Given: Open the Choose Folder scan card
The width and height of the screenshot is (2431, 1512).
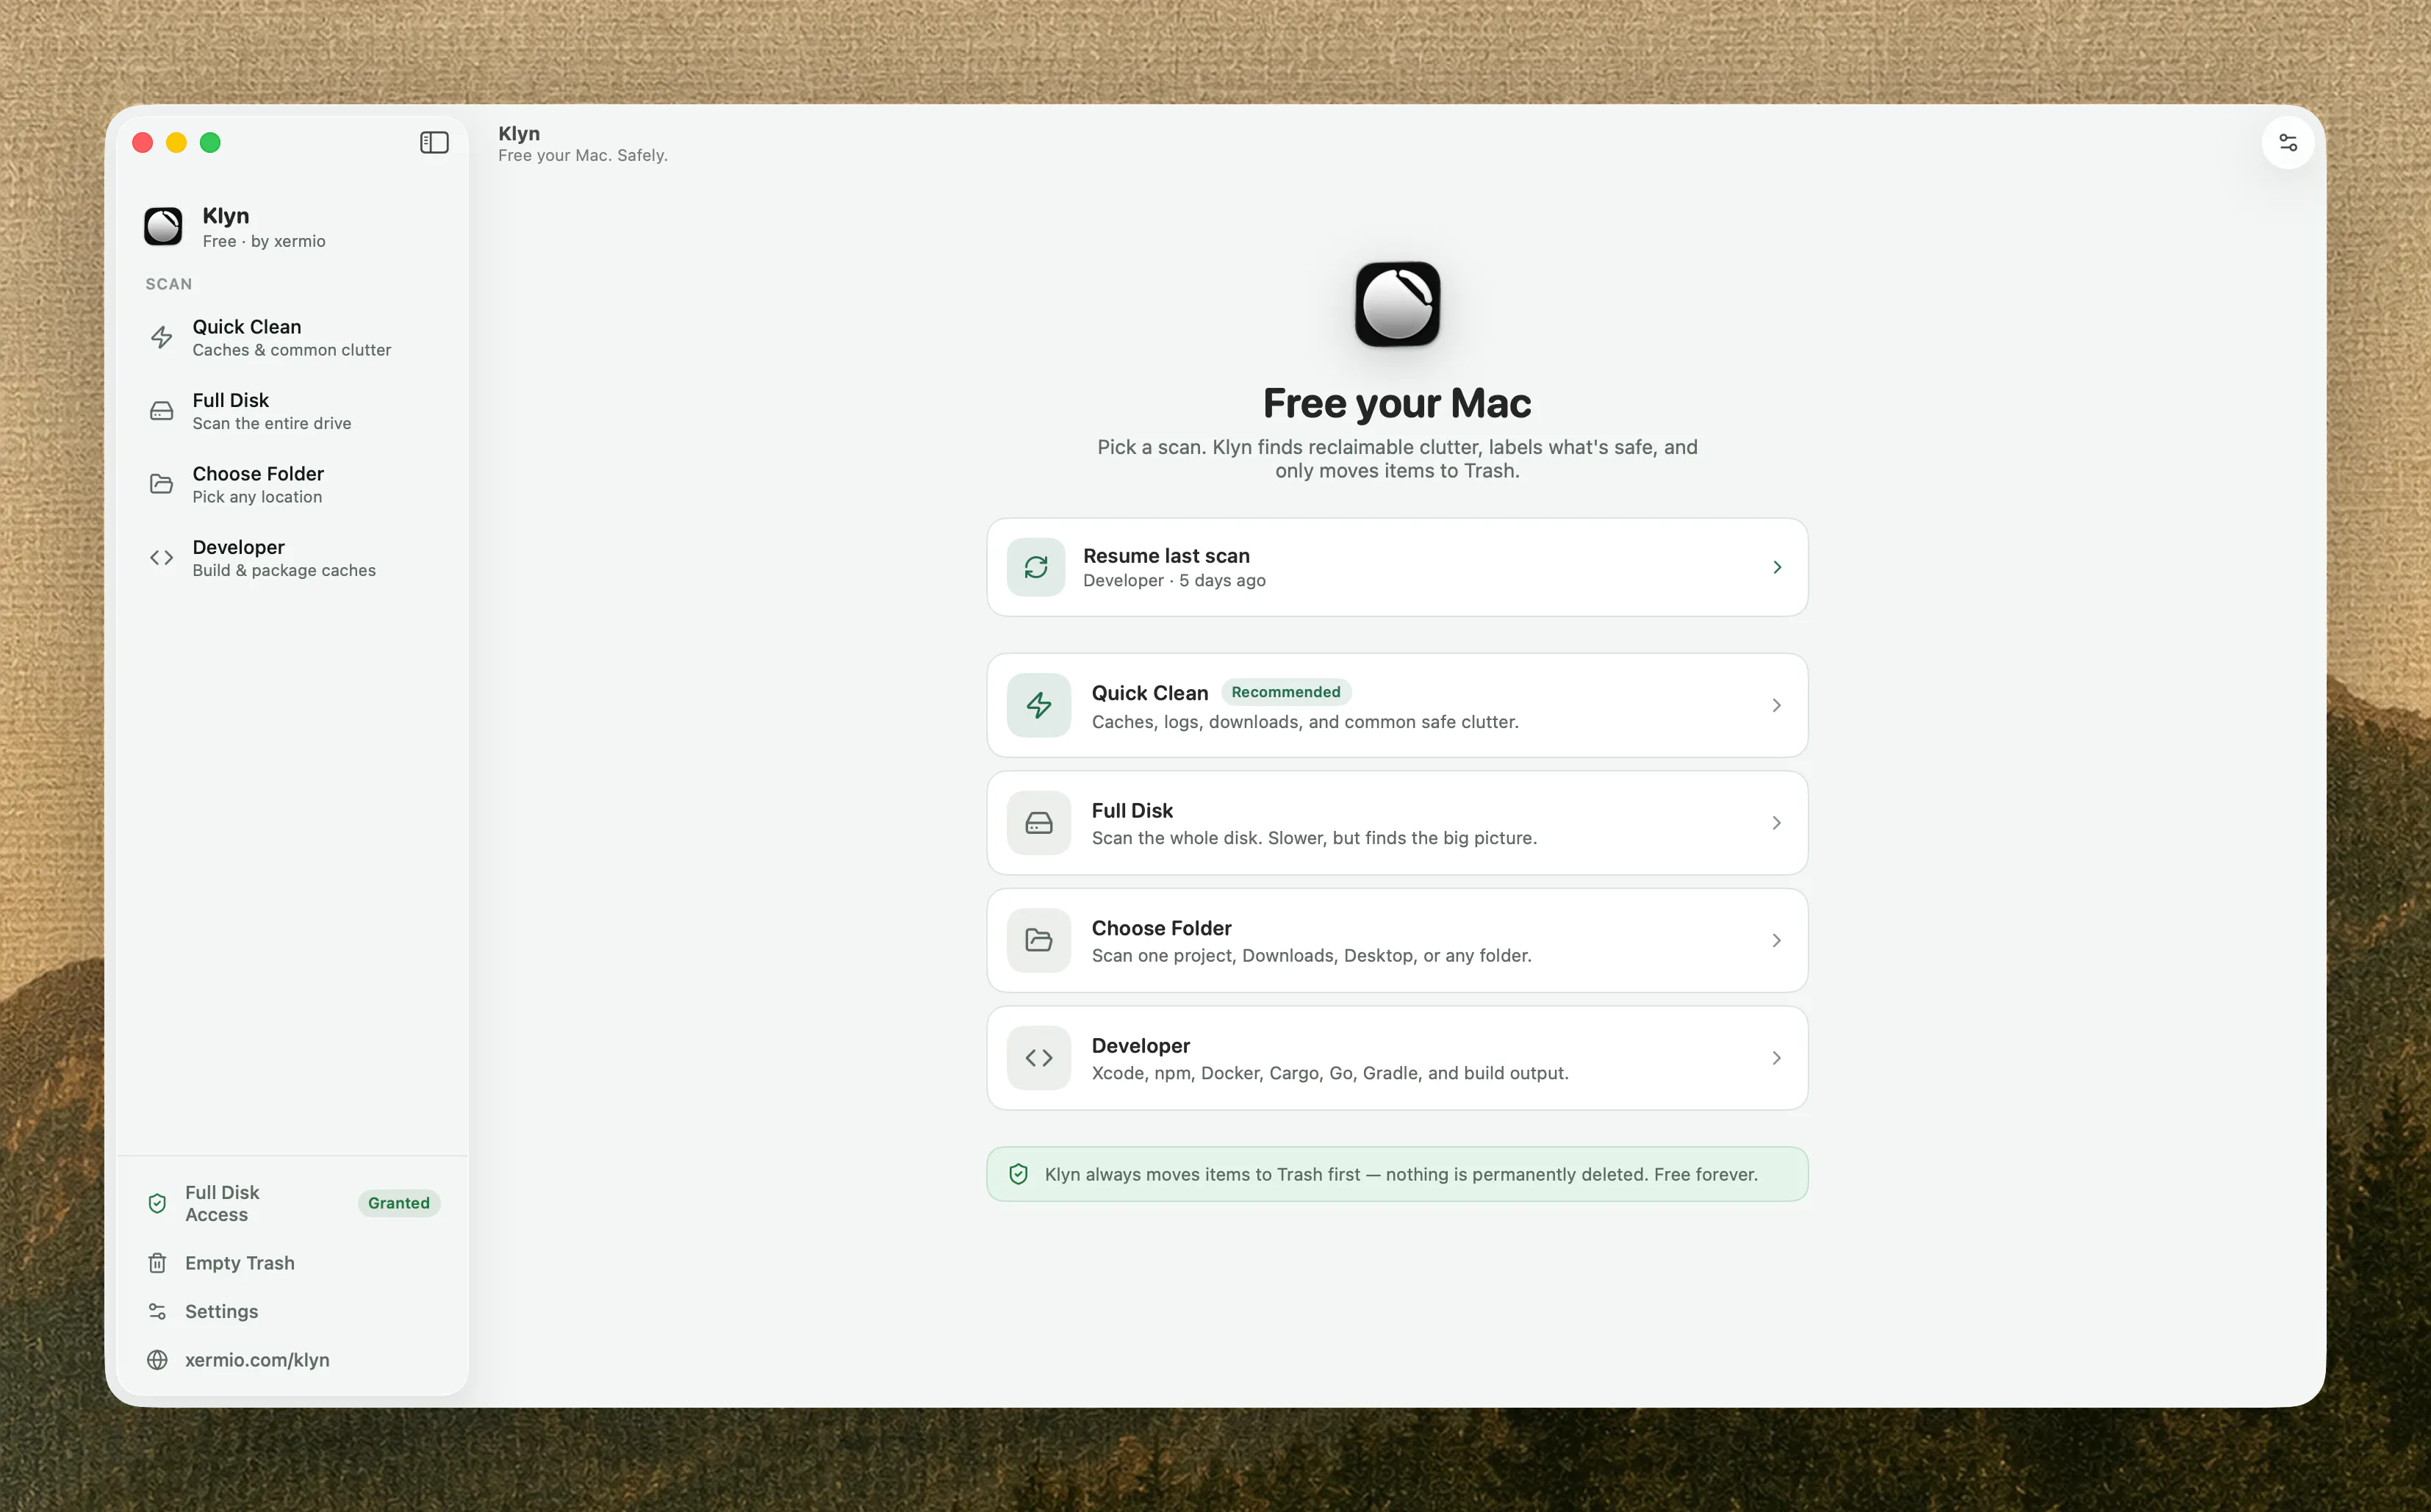Looking at the screenshot, I should (1397, 940).
